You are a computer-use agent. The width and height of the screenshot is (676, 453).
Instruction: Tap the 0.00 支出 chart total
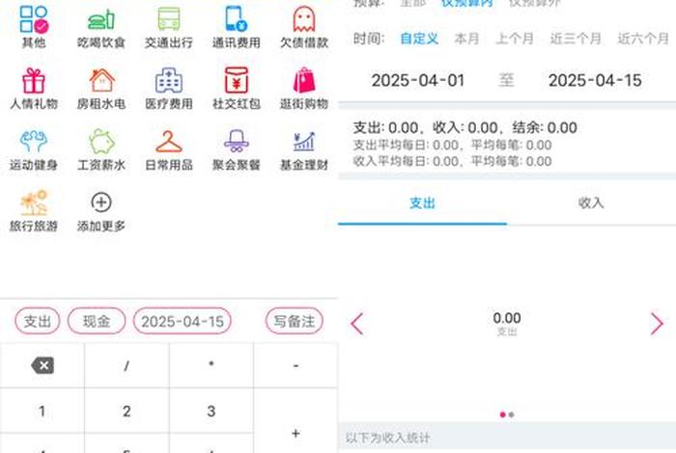tap(507, 323)
